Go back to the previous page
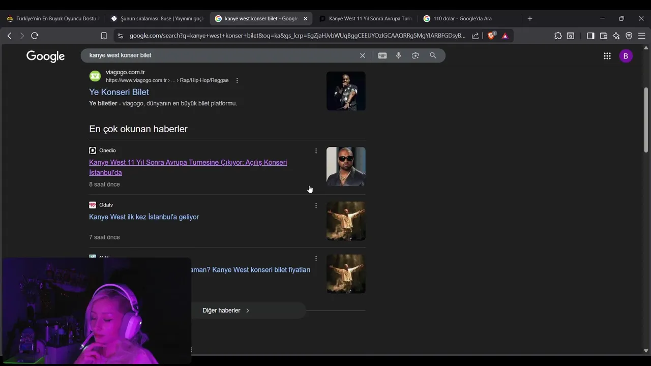The image size is (651, 366). (9, 36)
